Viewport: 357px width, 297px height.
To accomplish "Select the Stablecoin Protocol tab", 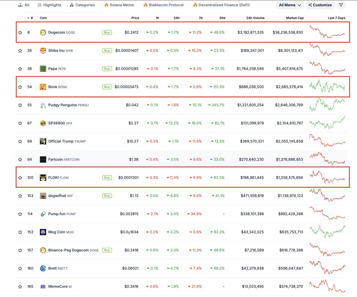I will pyautogui.click(x=163, y=5).
